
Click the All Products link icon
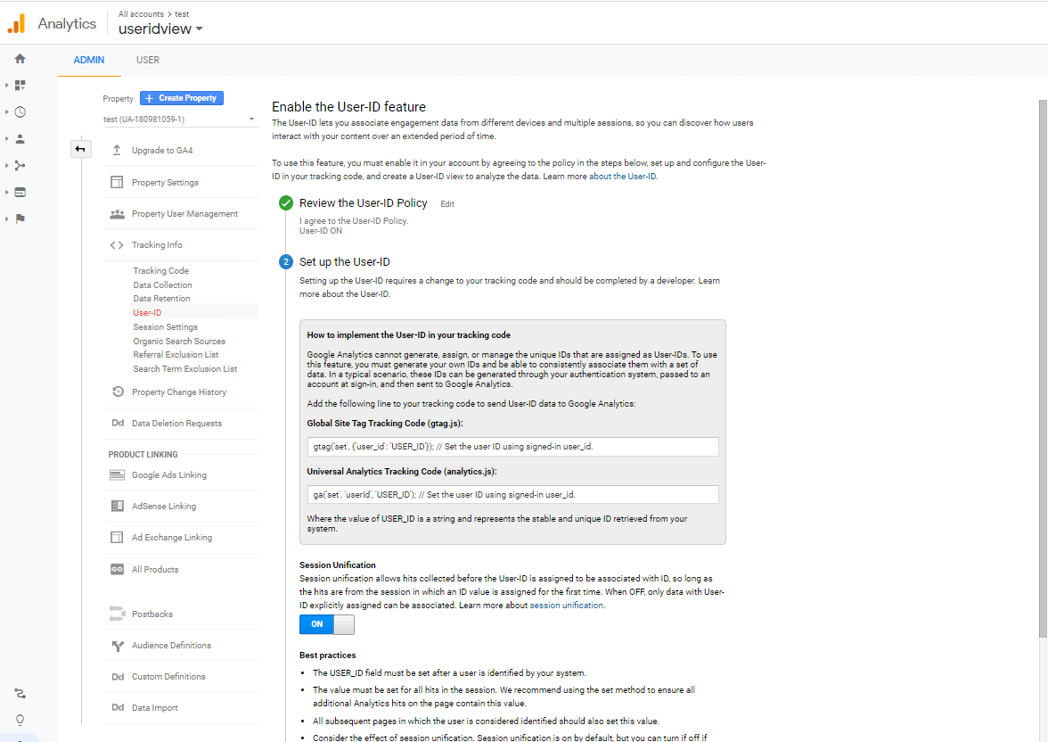117,569
